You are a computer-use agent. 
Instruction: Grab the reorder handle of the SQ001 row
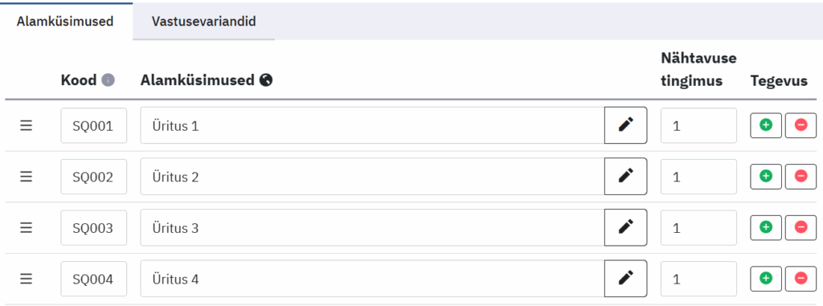[27, 126]
